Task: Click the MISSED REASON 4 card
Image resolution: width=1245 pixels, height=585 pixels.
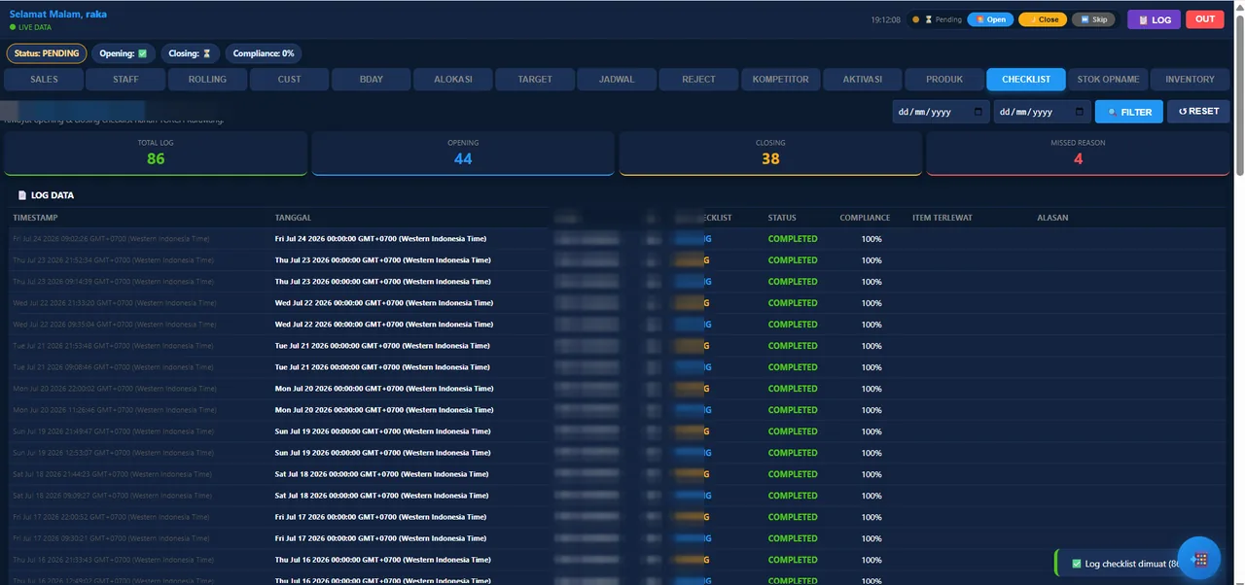Action: pos(1078,154)
